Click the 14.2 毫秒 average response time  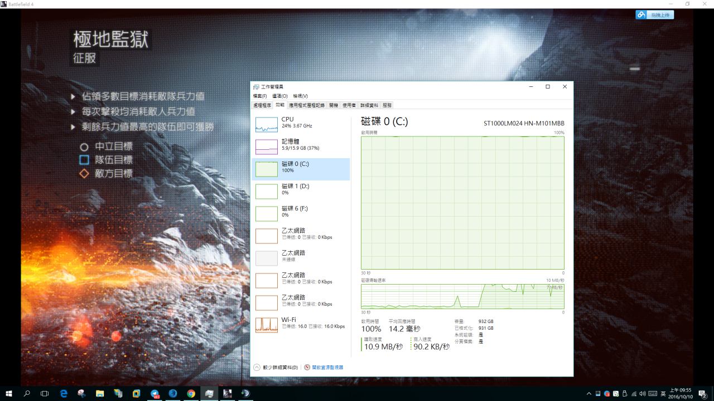(404, 329)
